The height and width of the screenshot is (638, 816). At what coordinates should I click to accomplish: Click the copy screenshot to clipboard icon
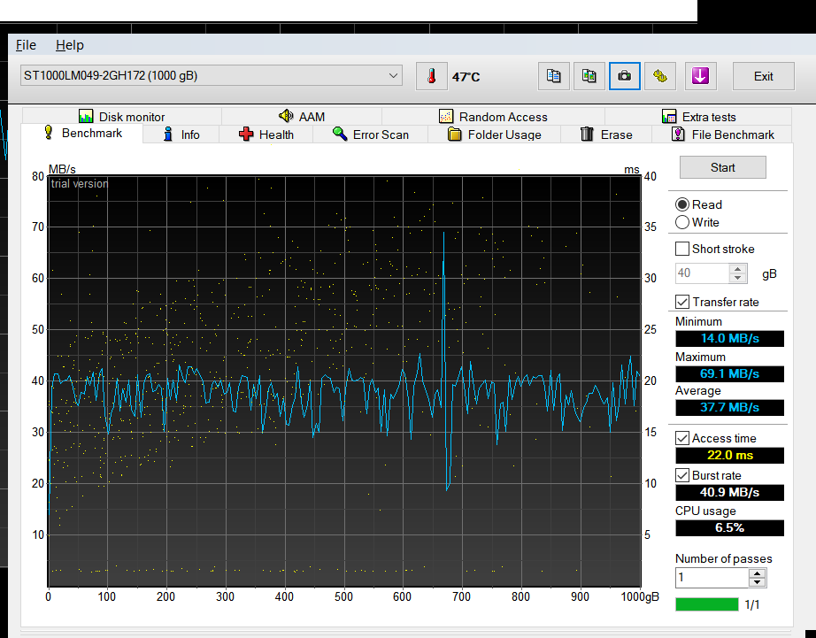point(589,77)
